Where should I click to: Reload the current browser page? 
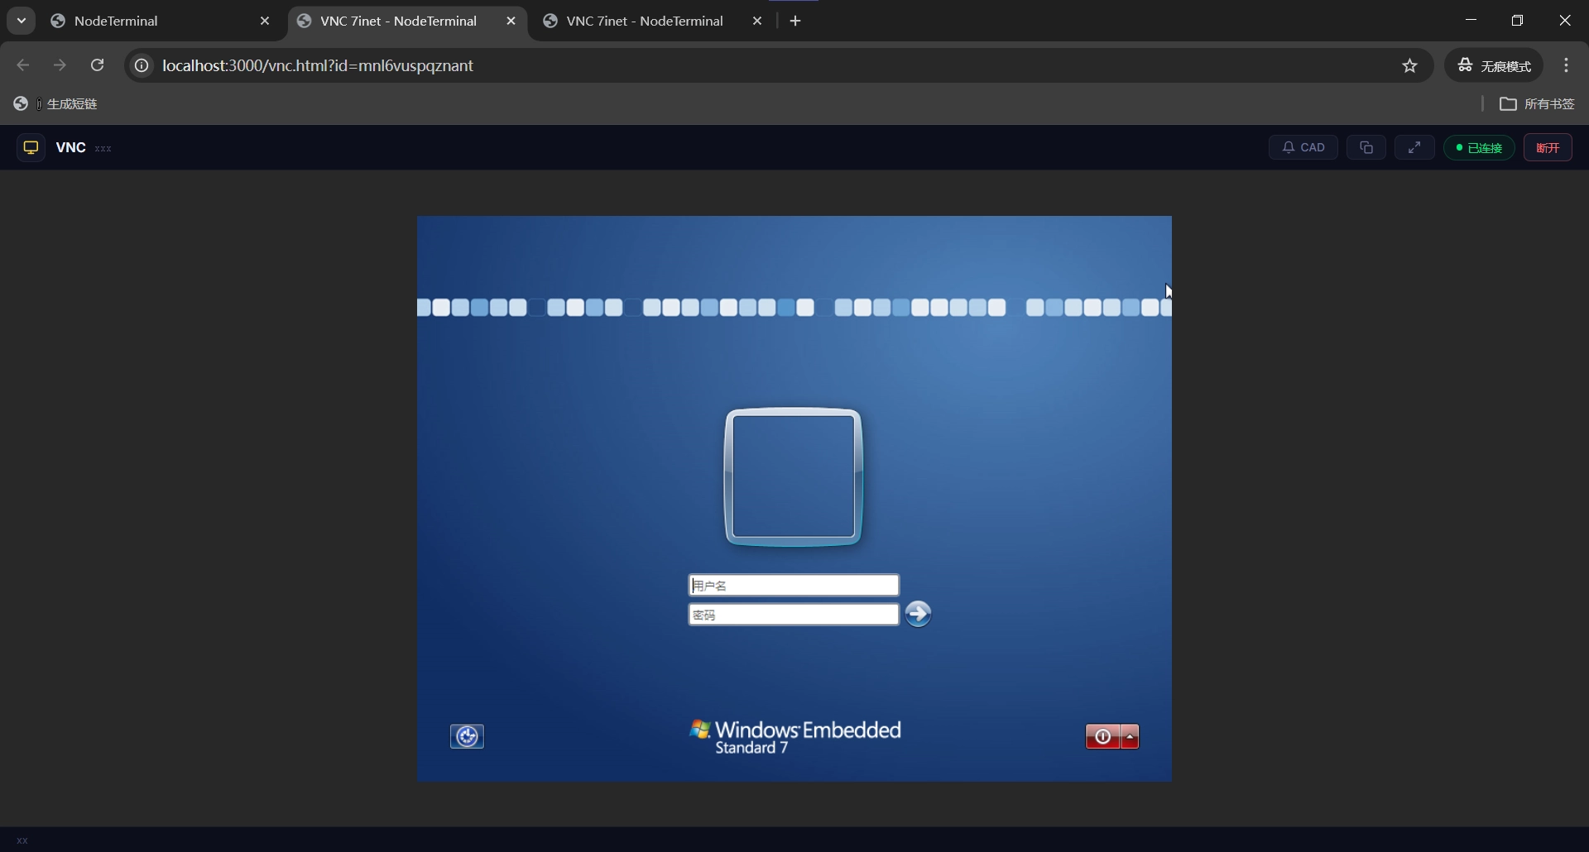tap(98, 65)
